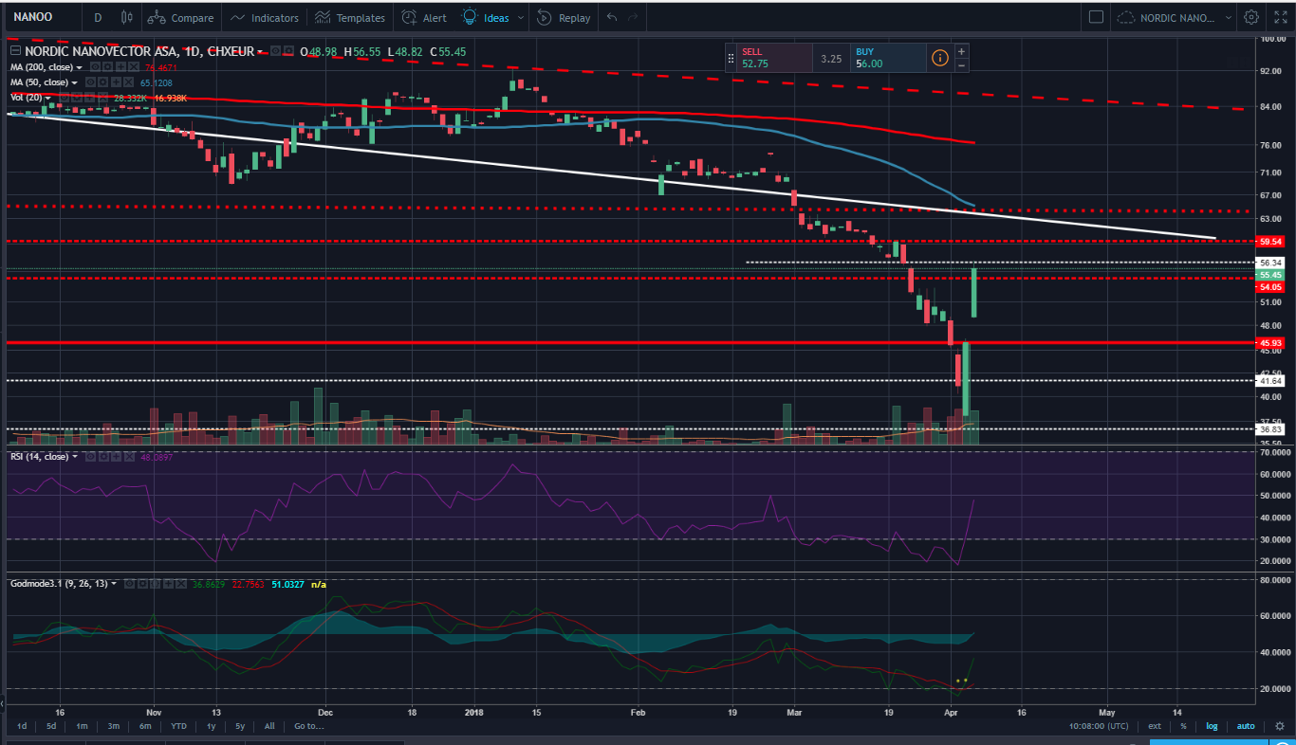Hide the MA 50 indicator
The width and height of the screenshot is (1296, 745).
click(90, 82)
